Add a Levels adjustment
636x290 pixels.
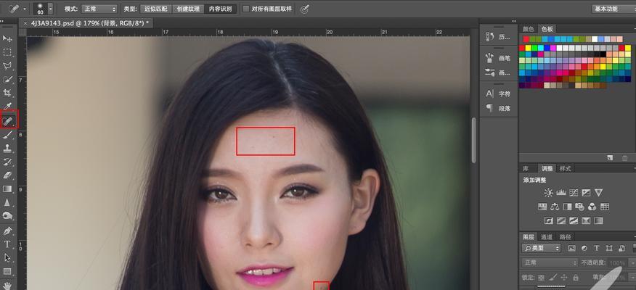(561, 193)
